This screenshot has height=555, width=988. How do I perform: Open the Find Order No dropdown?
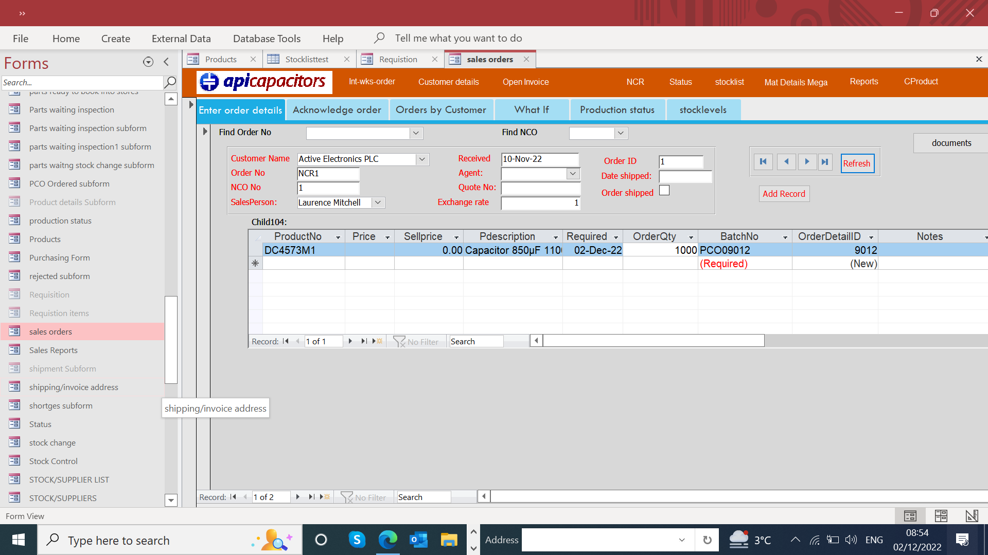(x=416, y=133)
